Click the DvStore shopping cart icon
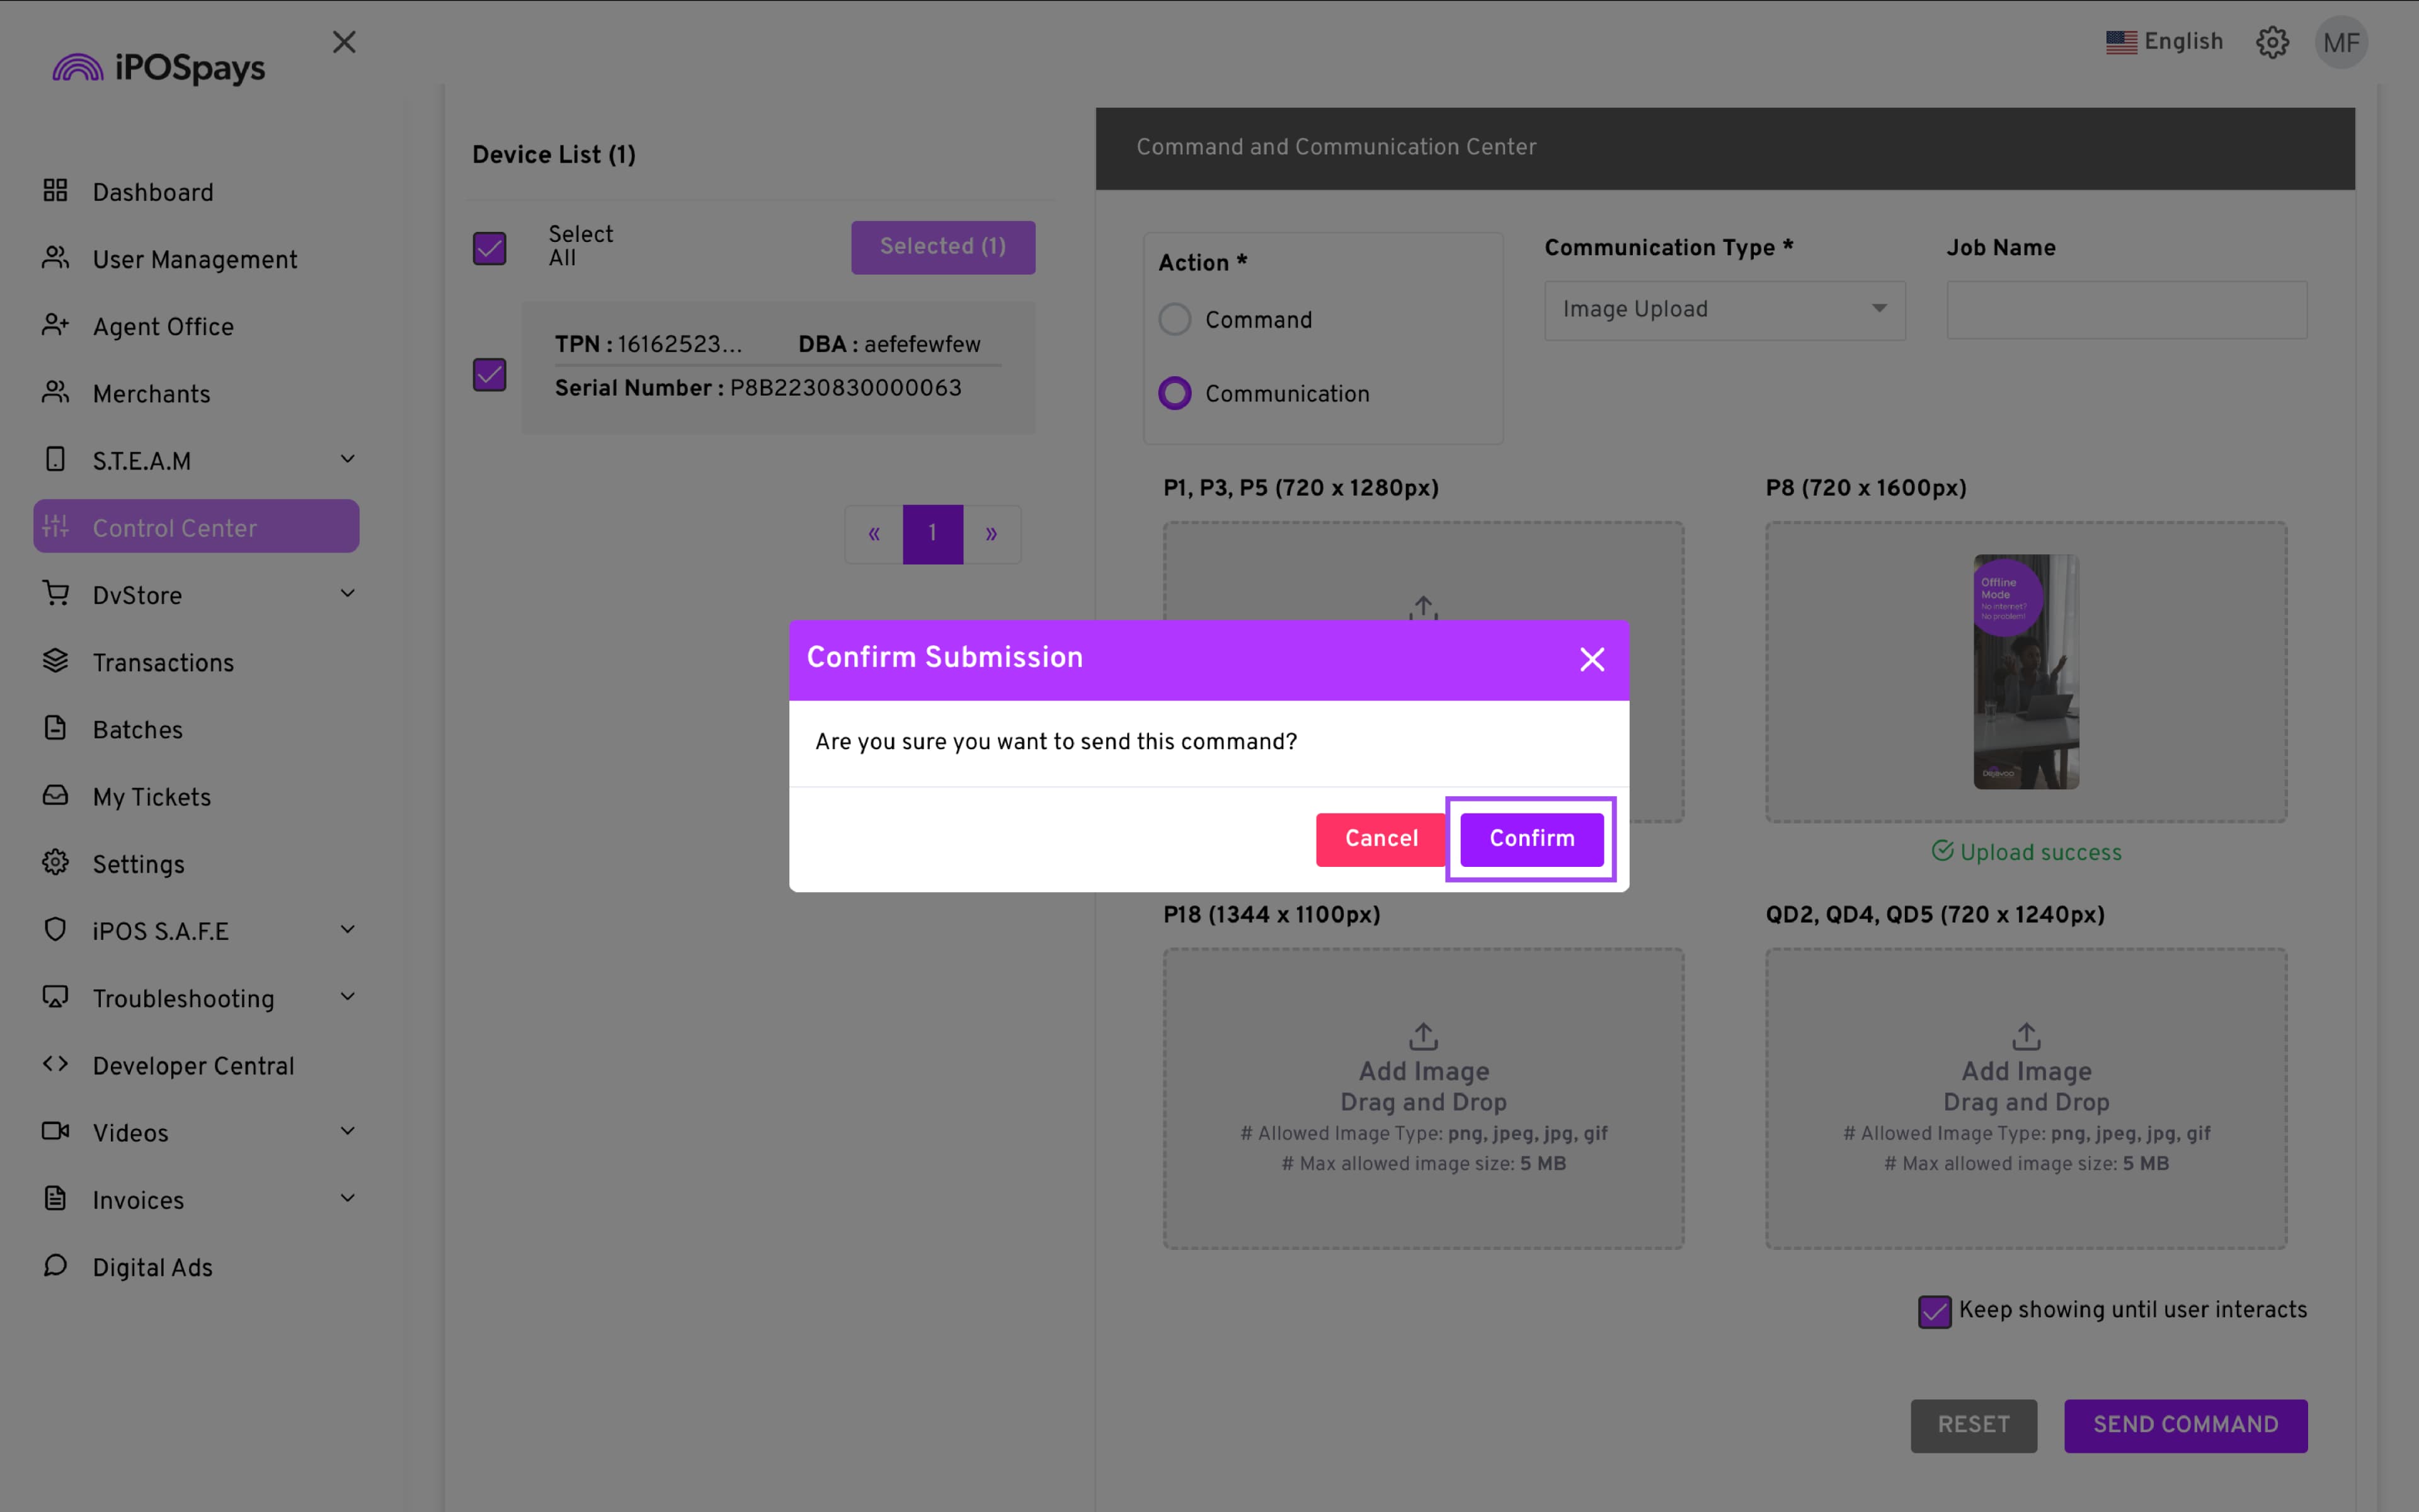The height and width of the screenshot is (1512, 2419). point(55,593)
